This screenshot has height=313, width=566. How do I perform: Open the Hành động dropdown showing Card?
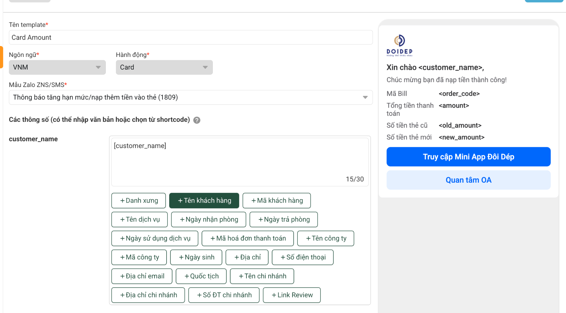[x=164, y=67]
